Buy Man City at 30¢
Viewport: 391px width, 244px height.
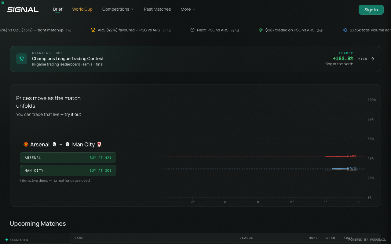[68, 170]
